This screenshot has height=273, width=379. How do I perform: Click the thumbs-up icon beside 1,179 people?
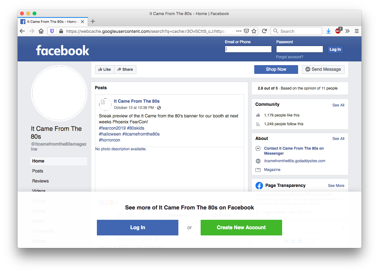(258, 115)
